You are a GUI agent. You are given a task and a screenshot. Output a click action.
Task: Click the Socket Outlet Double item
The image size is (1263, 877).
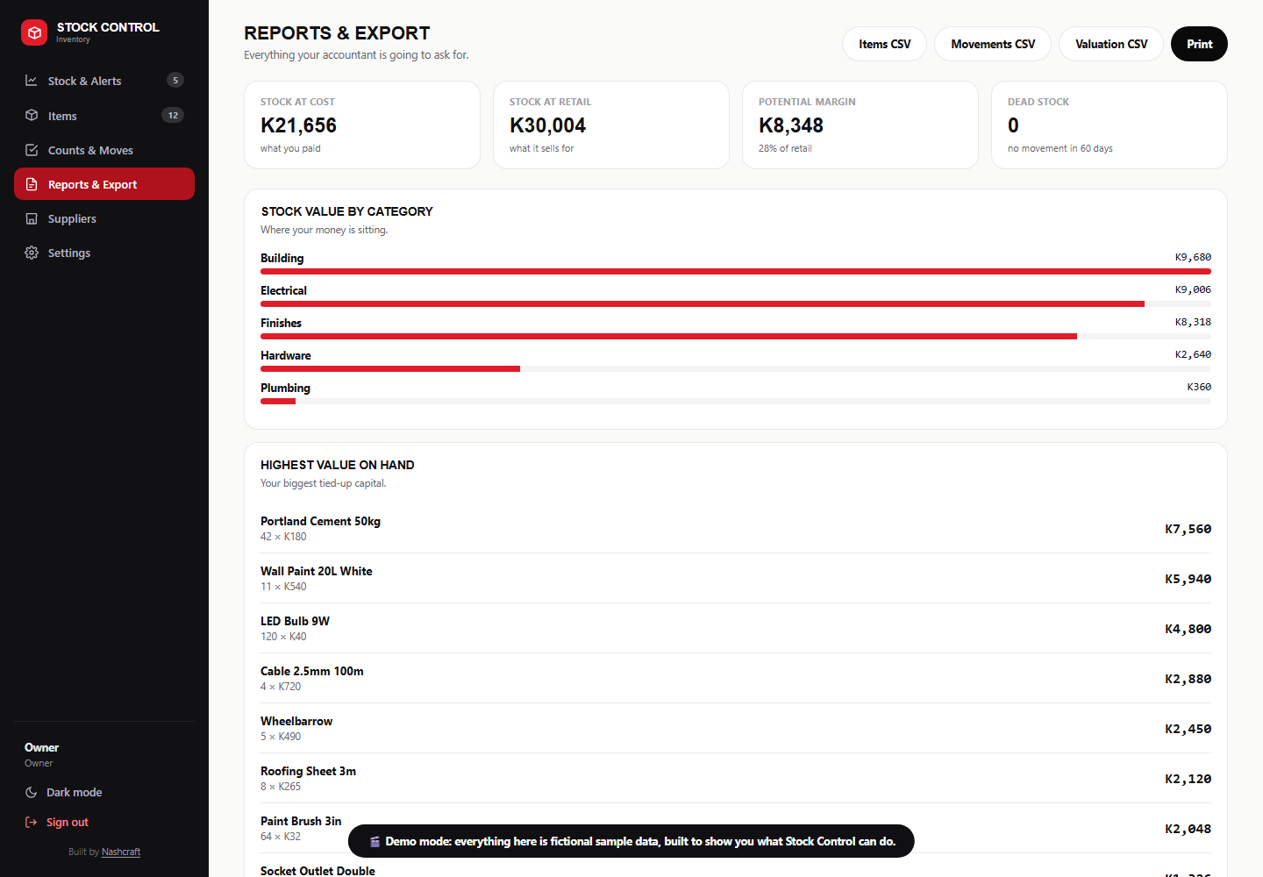pos(318,871)
